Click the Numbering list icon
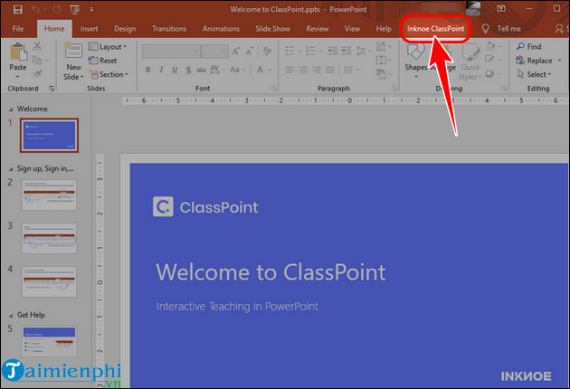The width and height of the screenshot is (570, 389). 313,51
